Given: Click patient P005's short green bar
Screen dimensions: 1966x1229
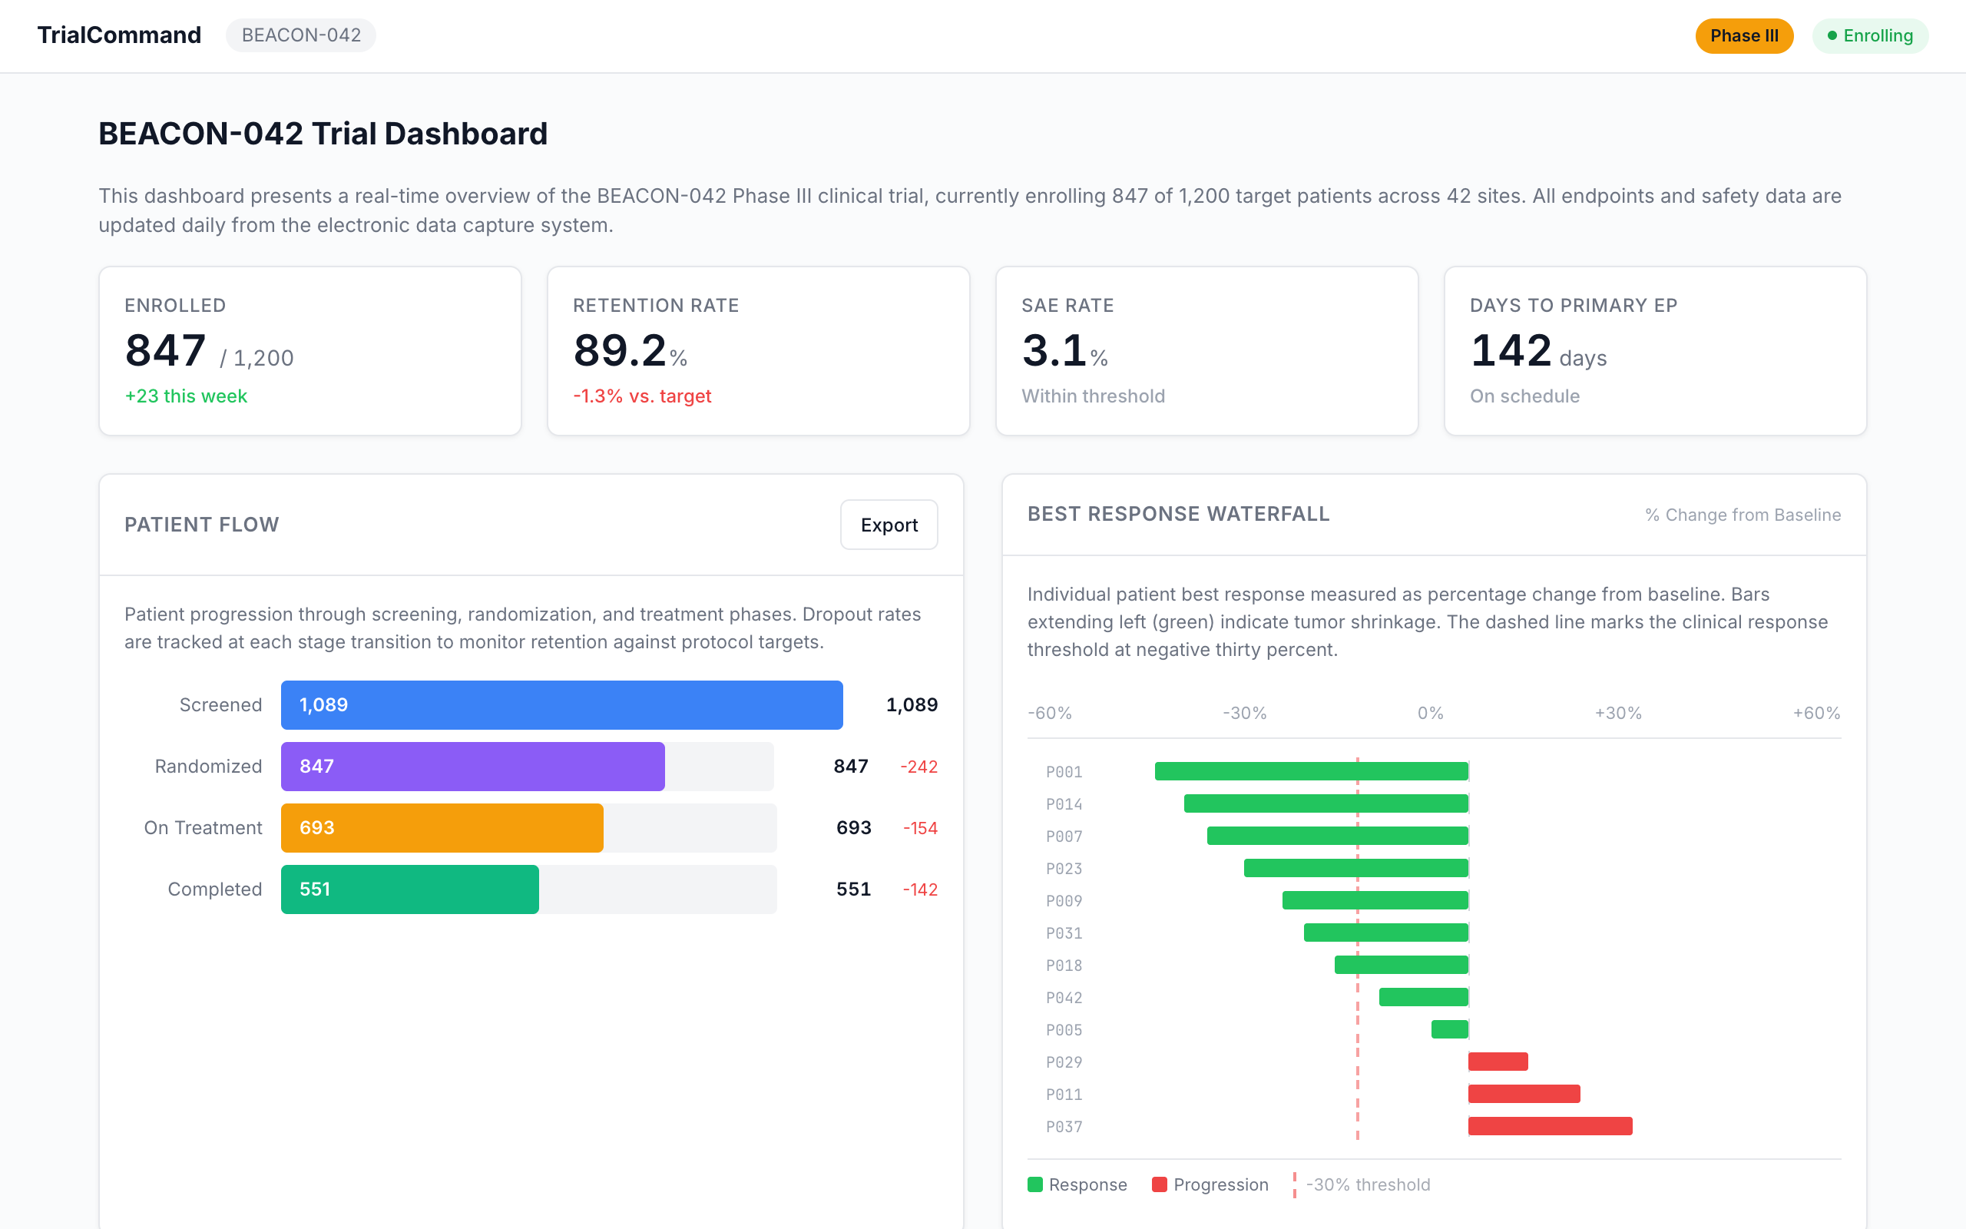Looking at the screenshot, I should (x=1449, y=1029).
